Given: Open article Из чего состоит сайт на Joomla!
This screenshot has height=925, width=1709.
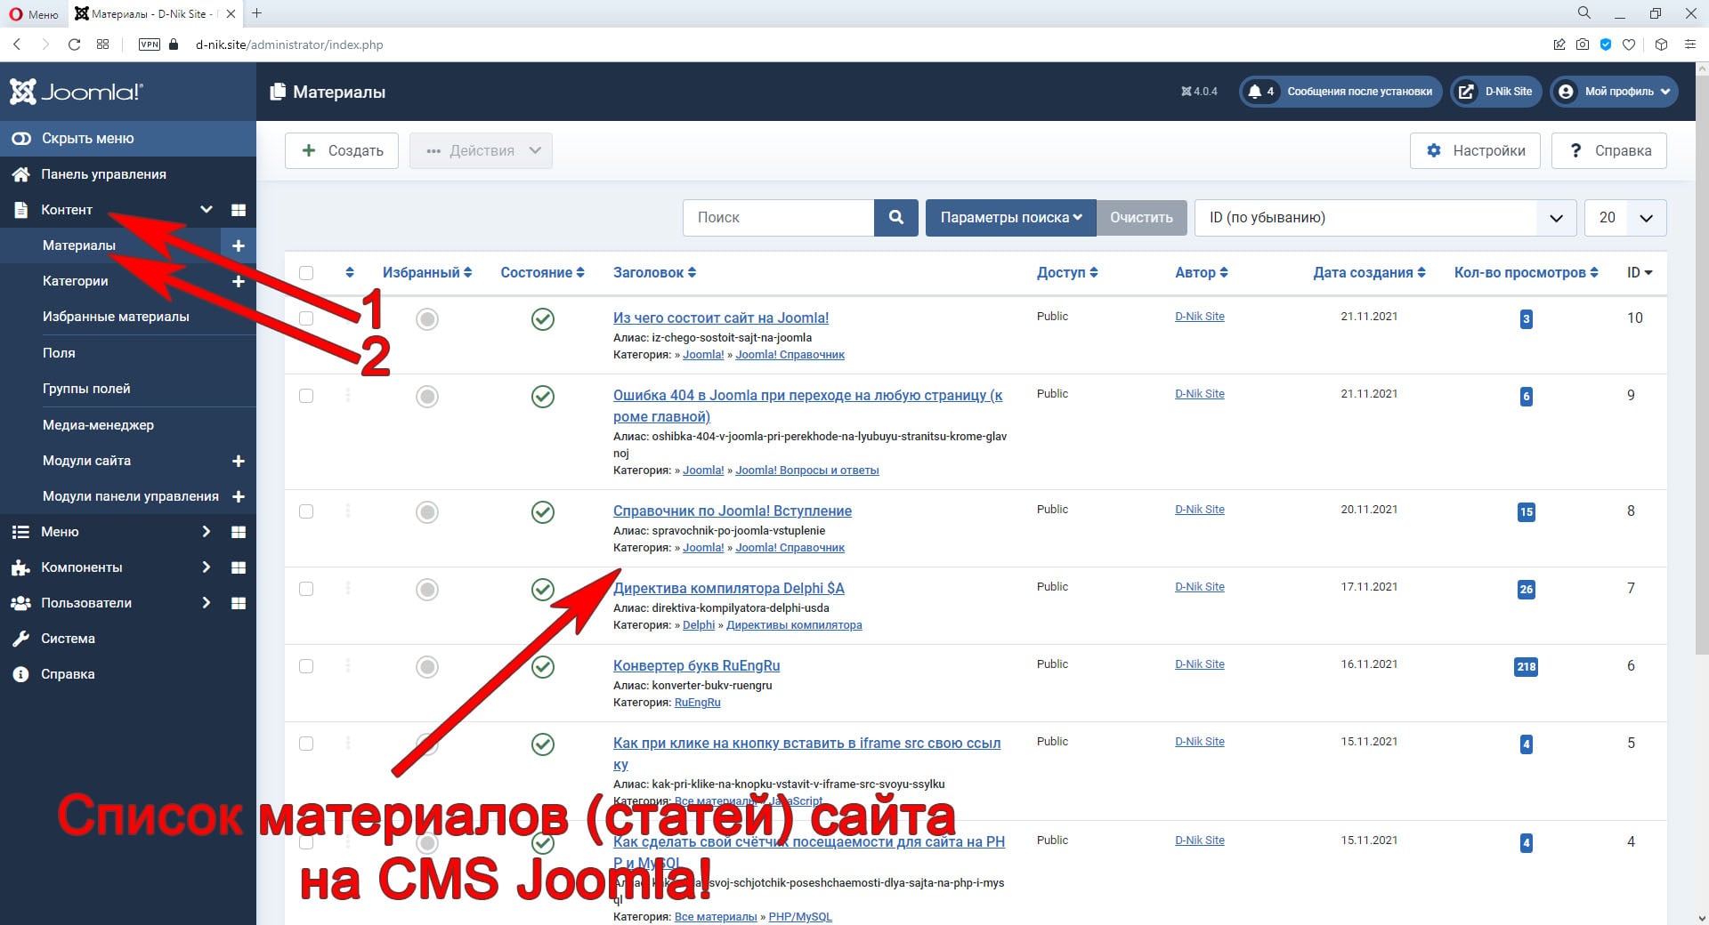Looking at the screenshot, I should coord(720,318).
